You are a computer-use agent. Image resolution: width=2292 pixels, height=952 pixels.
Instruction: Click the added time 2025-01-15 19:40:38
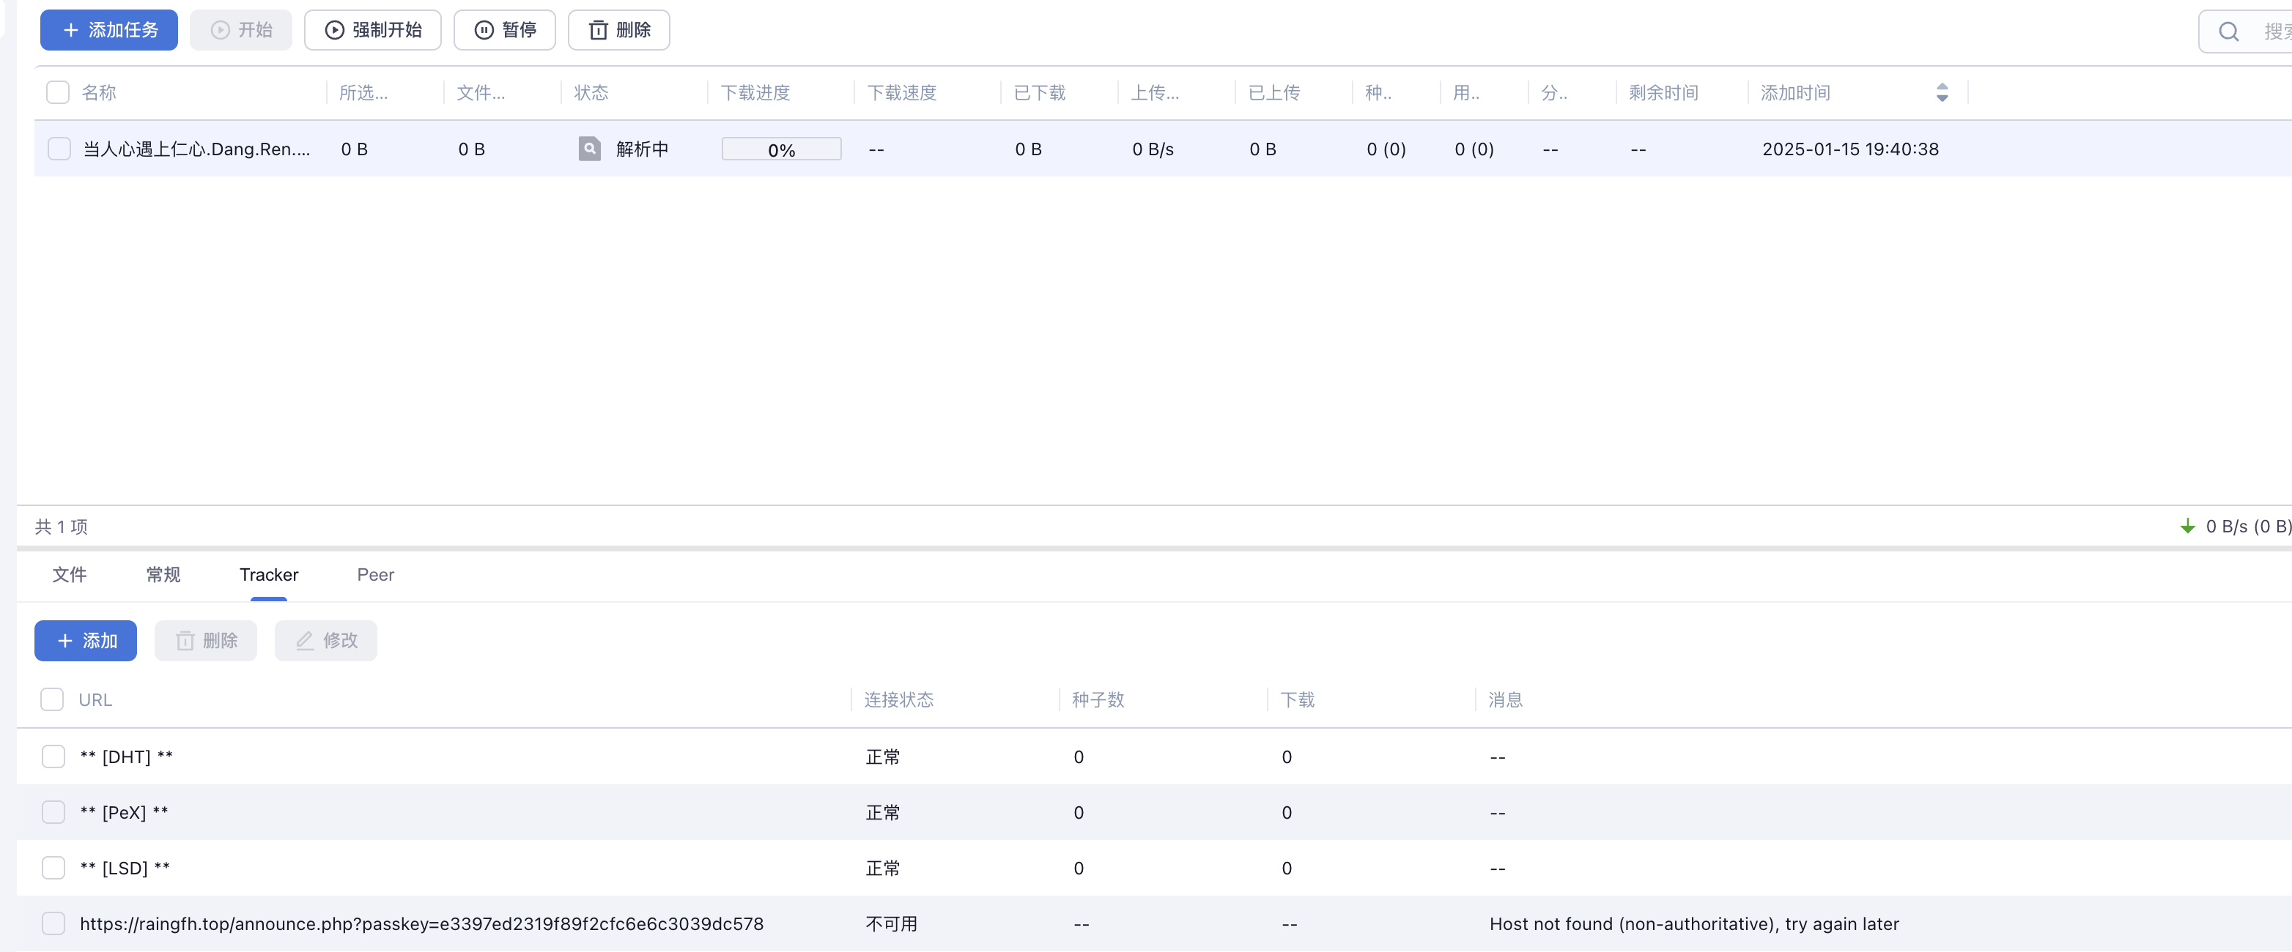coord(1851,149)
